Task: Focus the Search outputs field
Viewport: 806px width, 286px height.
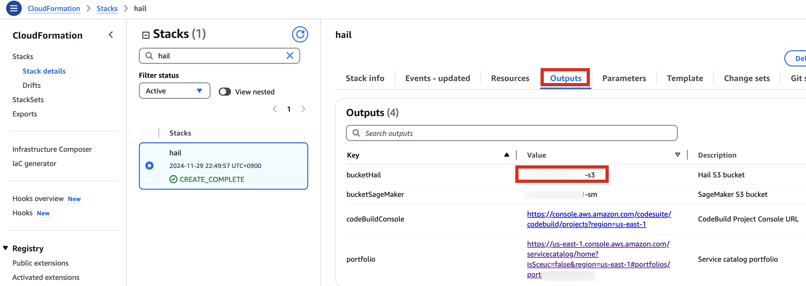Action: (x=512, y=133)
